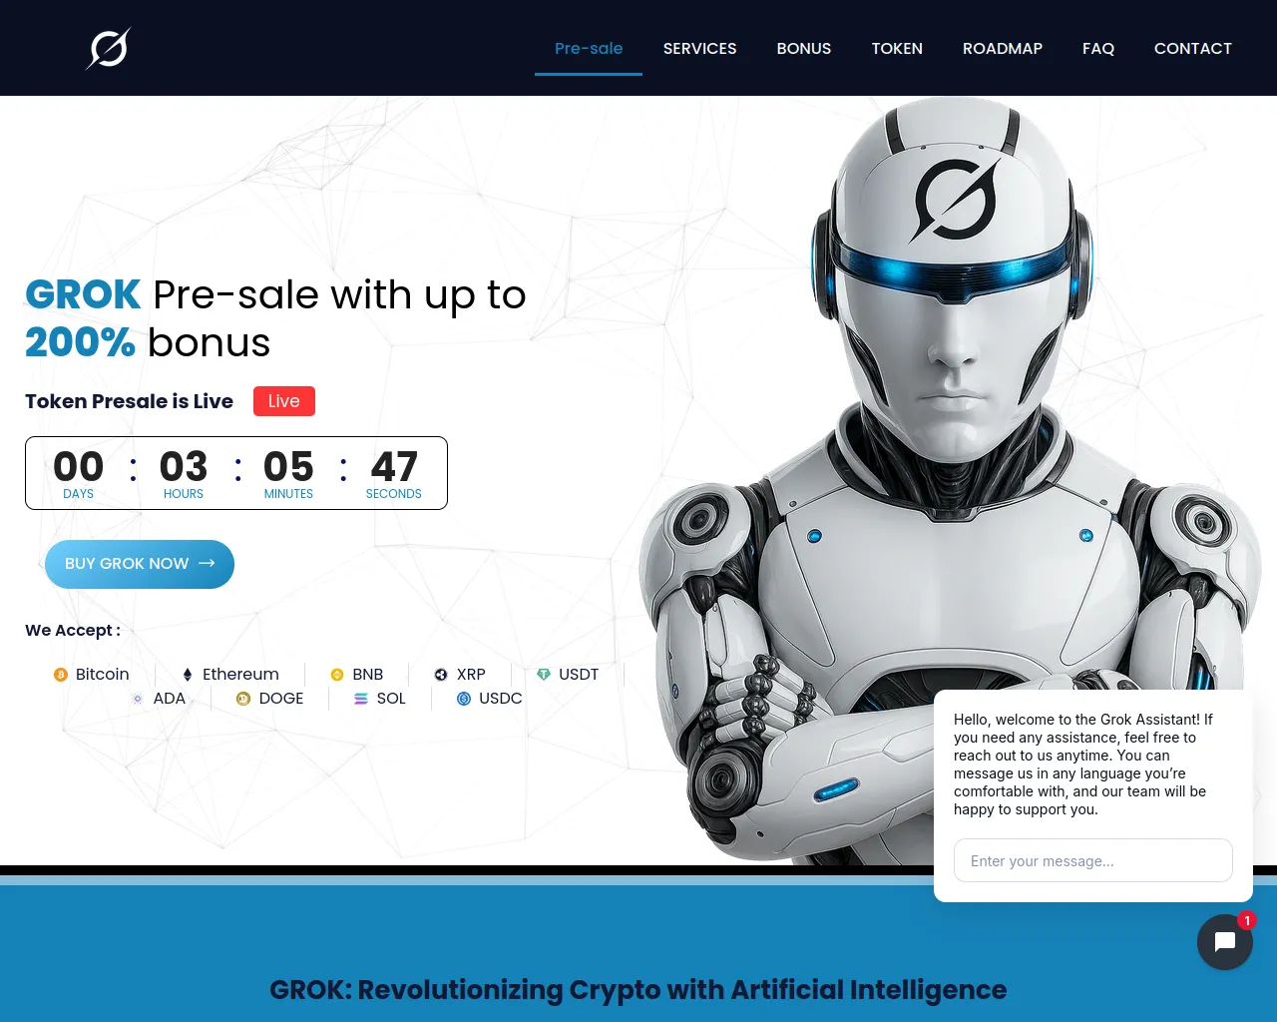Click the XRP coin icon
This screenshot has width=1277, height=1022.
pyautogui.click(x=441, y=675)
